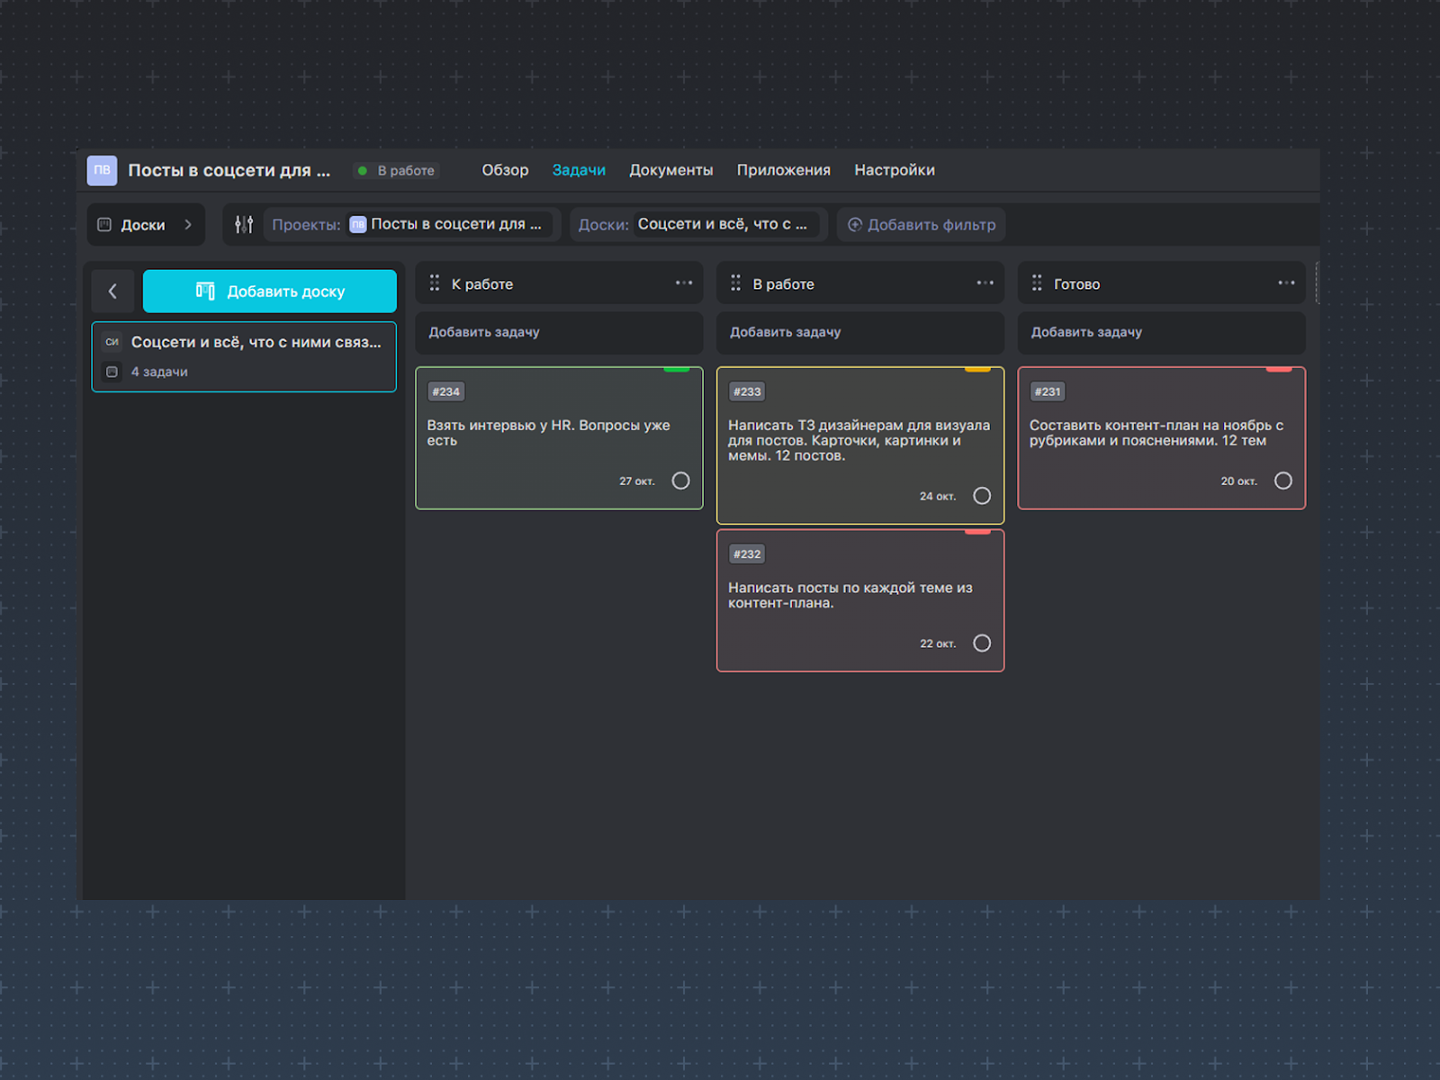The height and width of the screenshot is (1080, 1440).
Task: Check off task #231 completion circle
Action: click(x=1282, y=481)
